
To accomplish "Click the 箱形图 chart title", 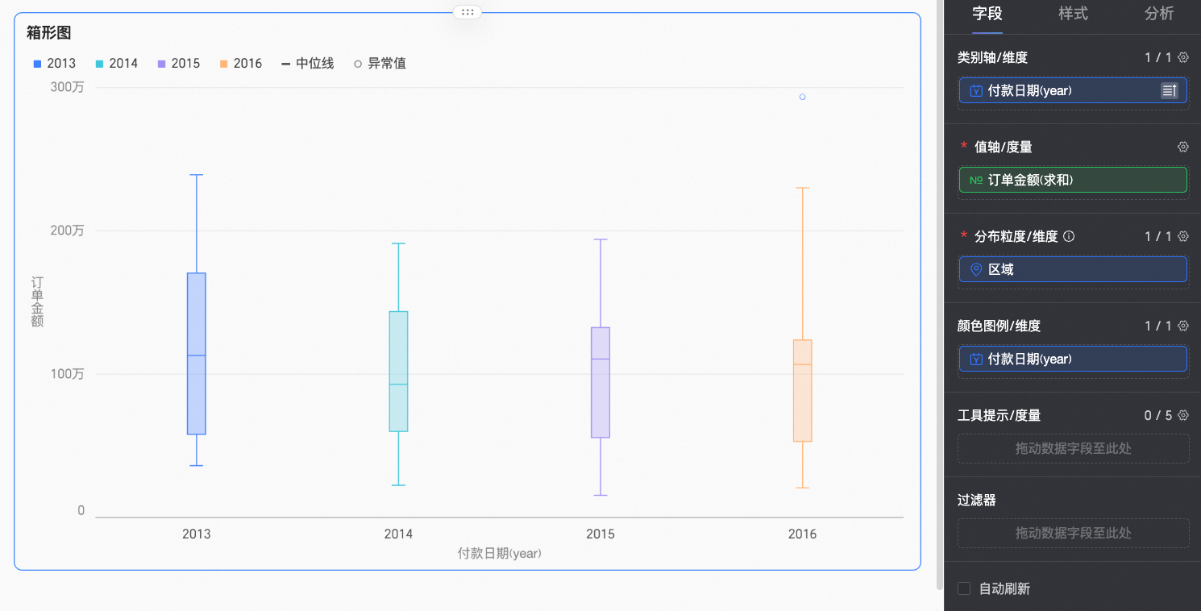I will tap(49, 33).
